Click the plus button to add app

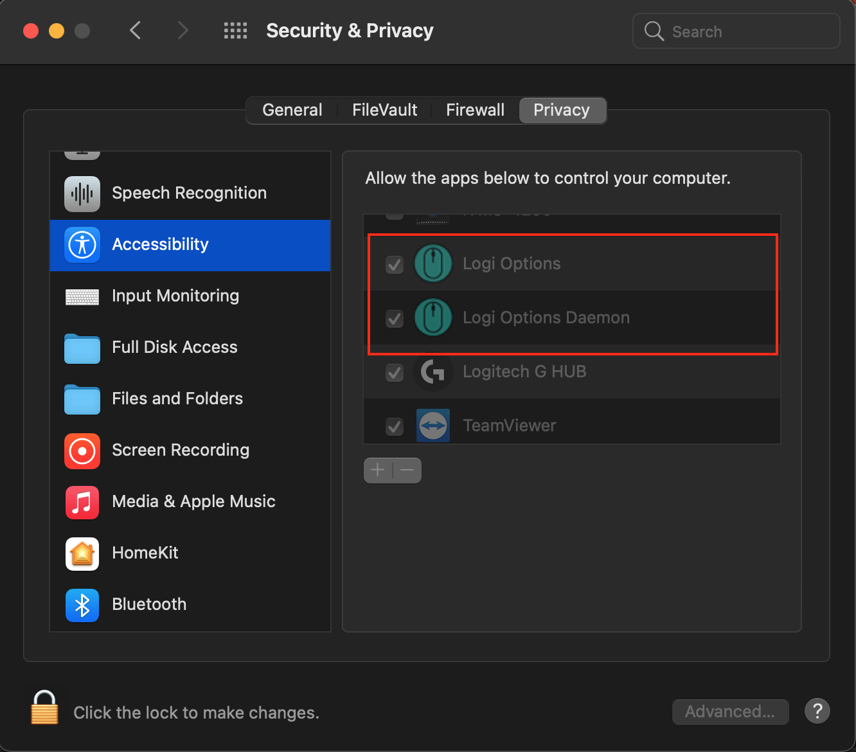tap(378, 470)
